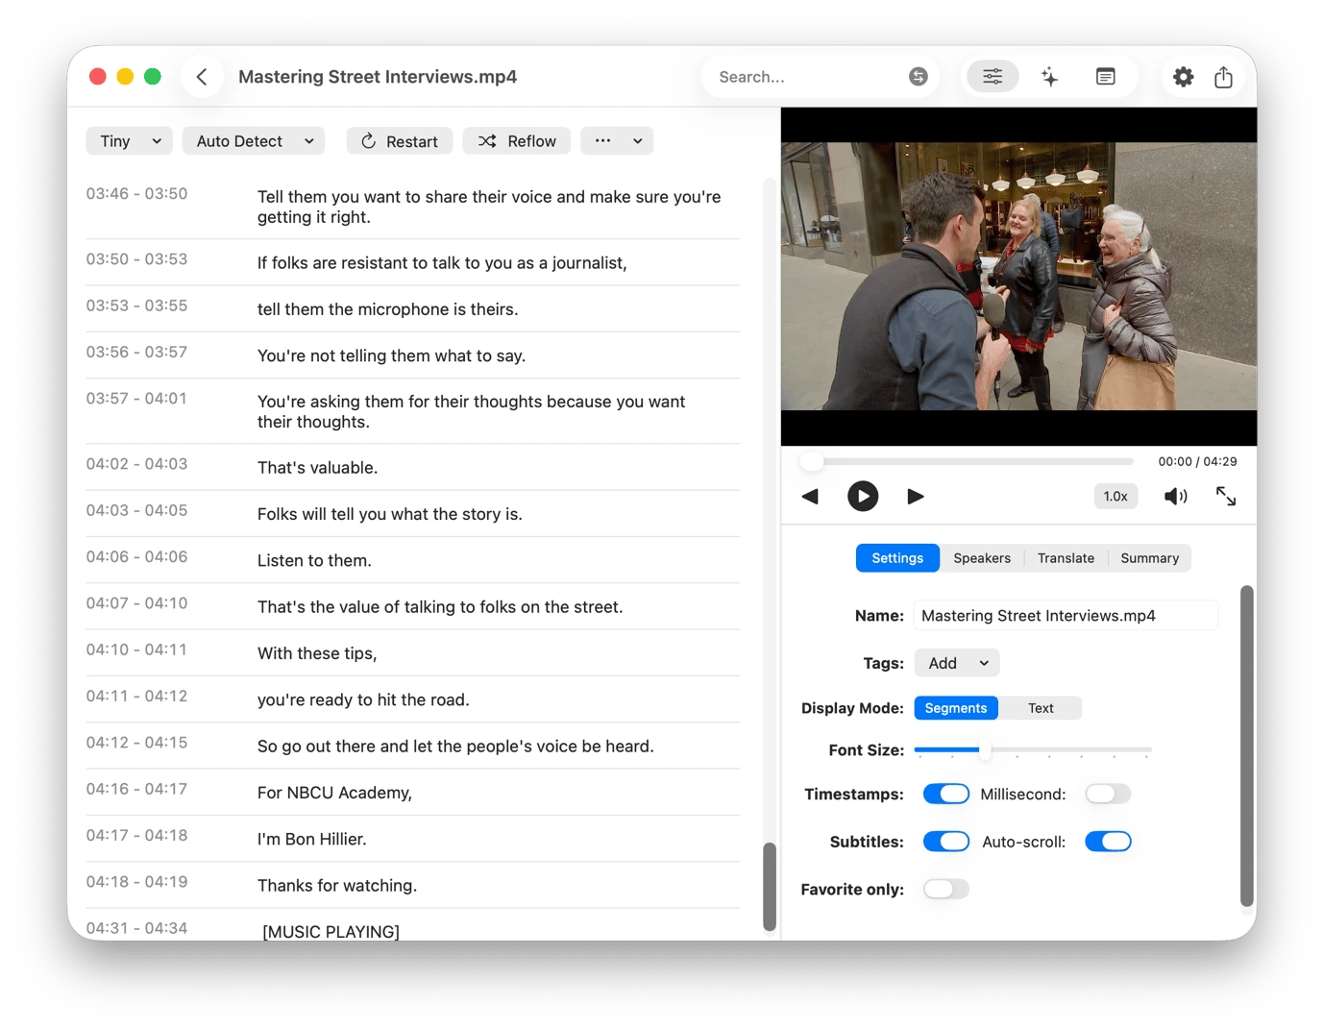
Task: Select the segment "I'm Bon Hillier."
Action: click(311, 840)
